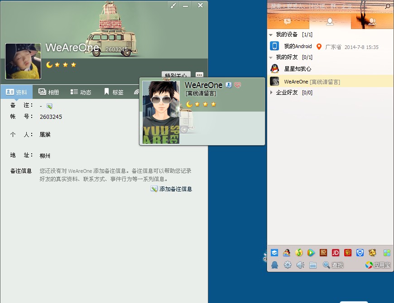394x303 pixels.
Task: Switch to the 相册 tab
Action: tap(49, 92)
